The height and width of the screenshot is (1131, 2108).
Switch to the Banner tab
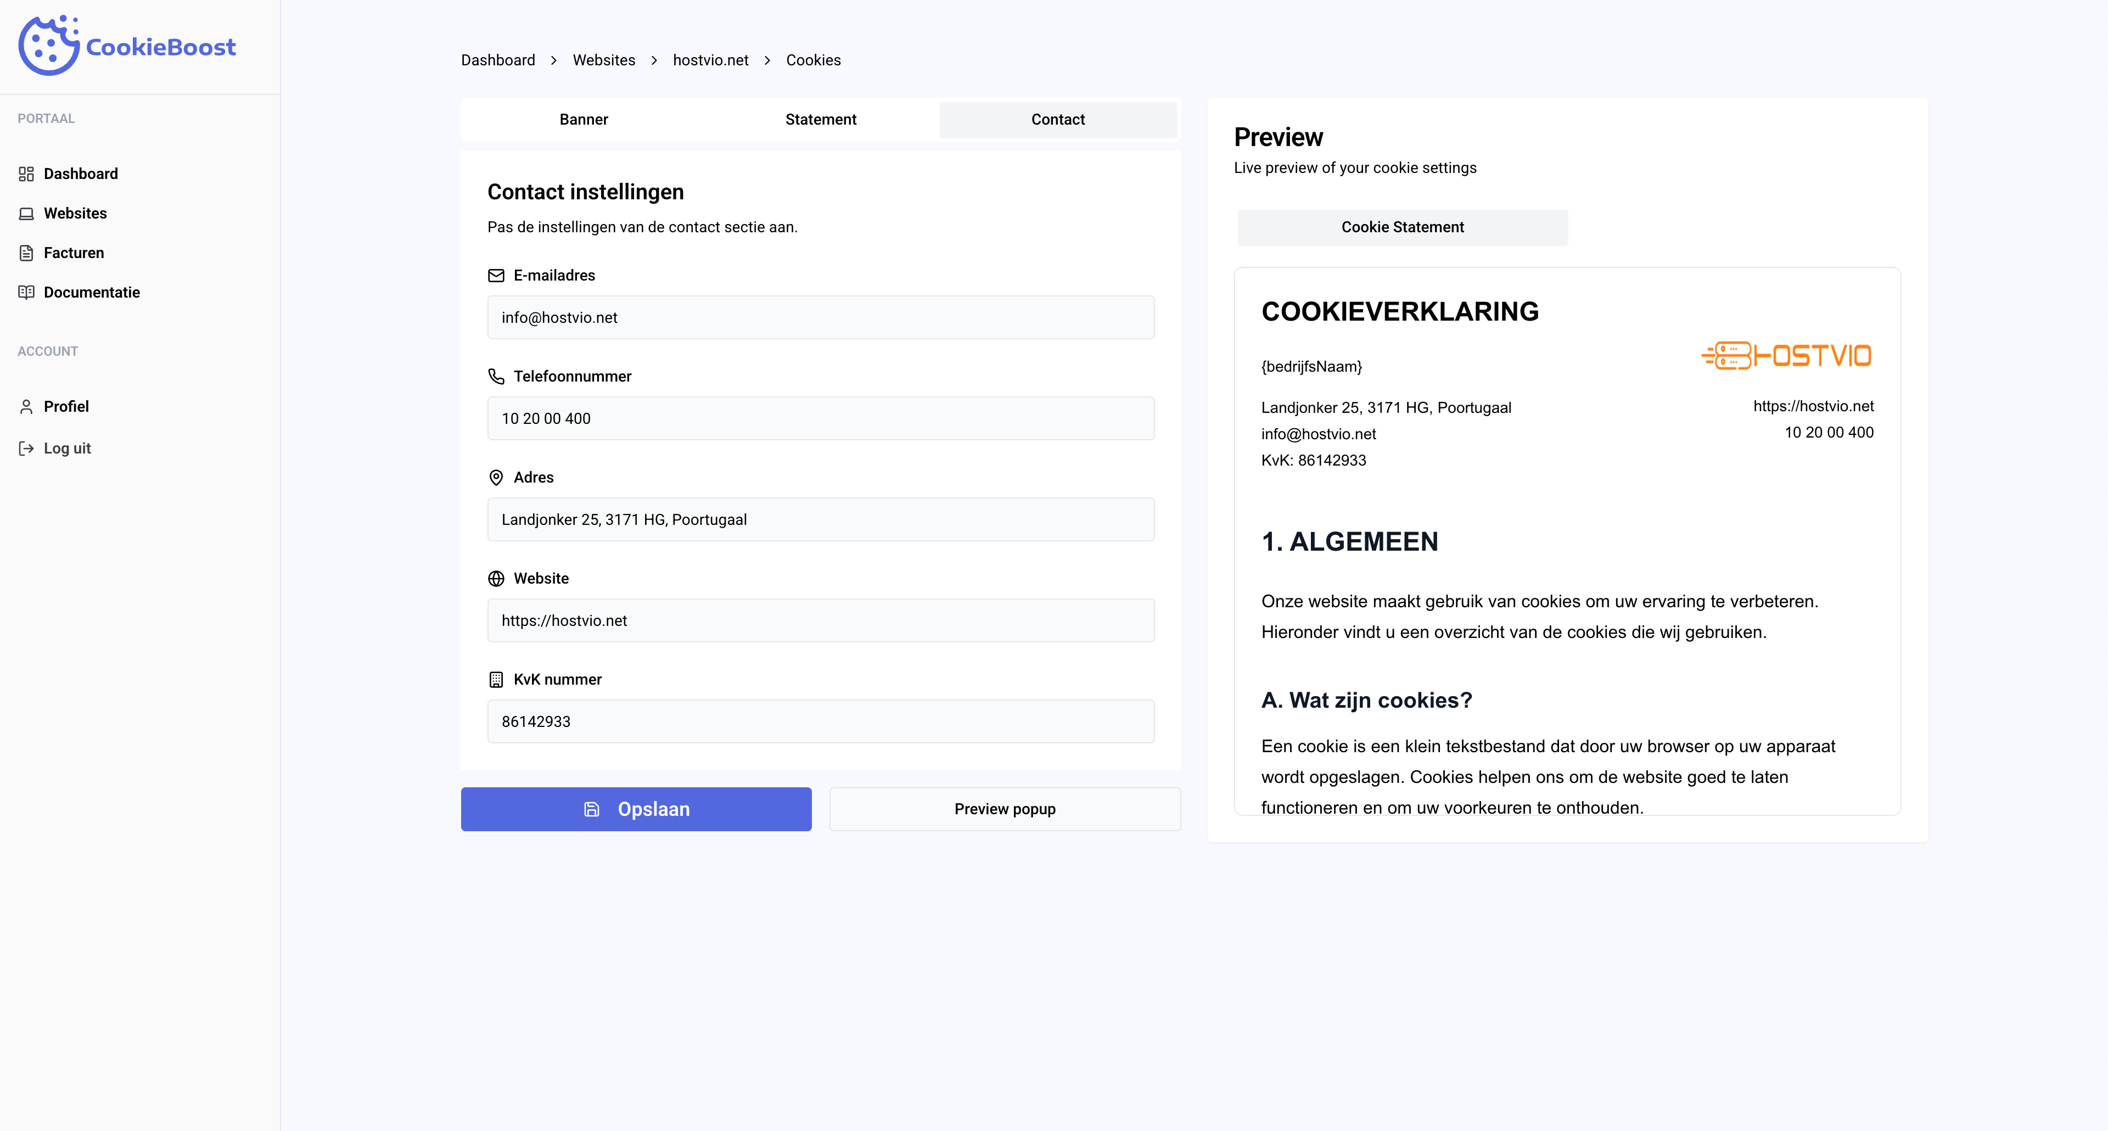pos(584,120)
